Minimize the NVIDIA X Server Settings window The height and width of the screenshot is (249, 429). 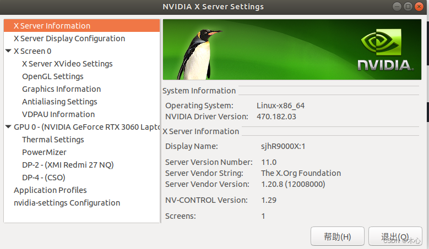pyautogui.click(x=397, y=7)
